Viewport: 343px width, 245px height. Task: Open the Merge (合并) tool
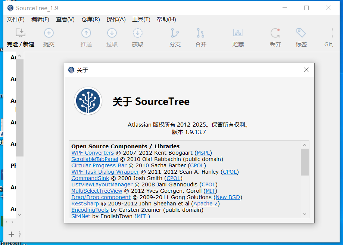[200, 33]
